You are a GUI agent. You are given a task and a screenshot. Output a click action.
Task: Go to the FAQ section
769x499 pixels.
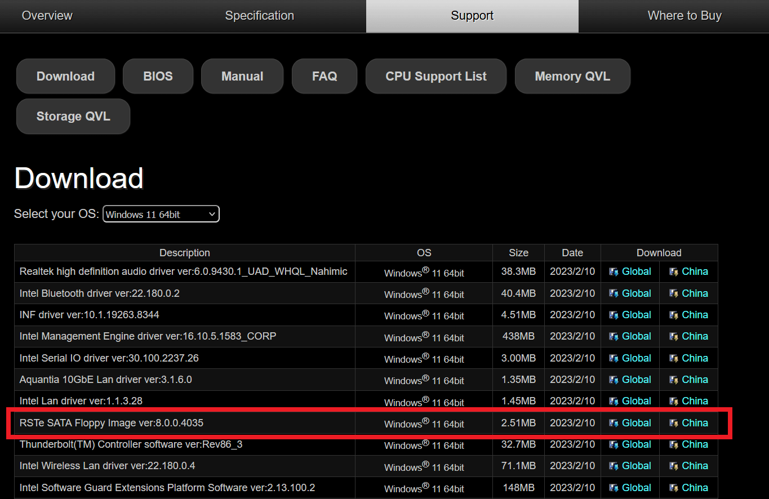tap(325, 76)
